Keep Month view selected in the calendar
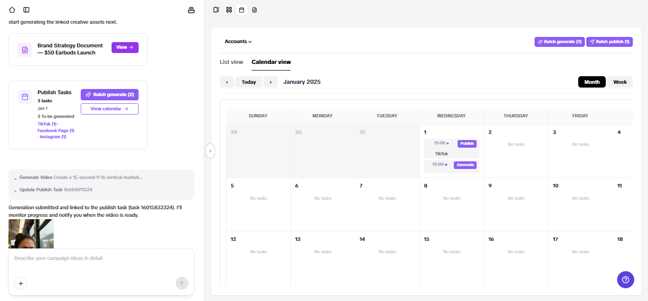 (x=592, y=81)
